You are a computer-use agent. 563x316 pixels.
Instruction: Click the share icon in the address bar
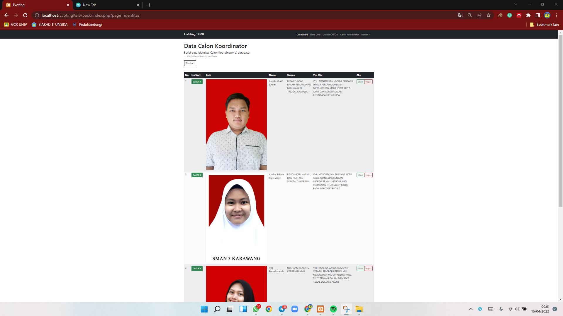479,15
